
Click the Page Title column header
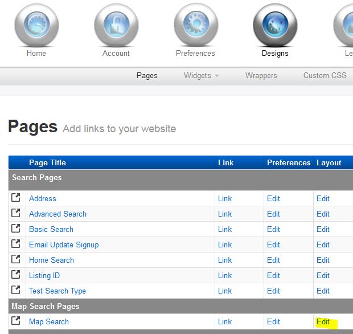coord(47,162)
